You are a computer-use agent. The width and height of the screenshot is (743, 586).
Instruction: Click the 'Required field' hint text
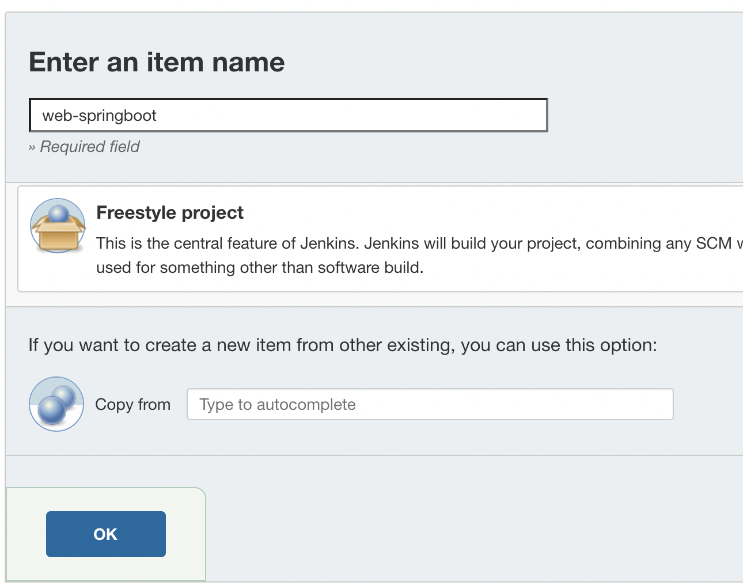click(90, 147)
